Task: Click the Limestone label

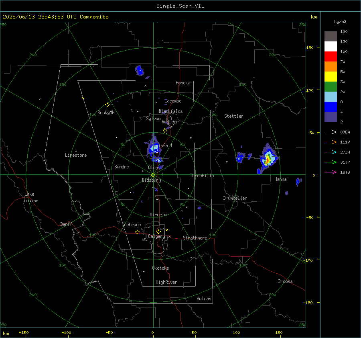Action: click(76, 155)
